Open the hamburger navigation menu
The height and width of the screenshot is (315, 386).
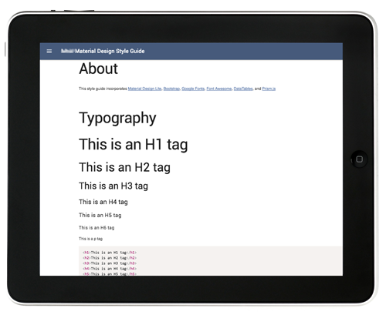[49, 52]
